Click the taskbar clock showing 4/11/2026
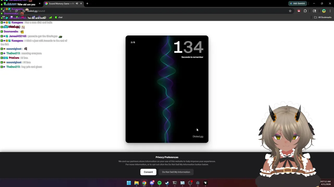This screenshot has width=334, height=187. click(325, 183)
